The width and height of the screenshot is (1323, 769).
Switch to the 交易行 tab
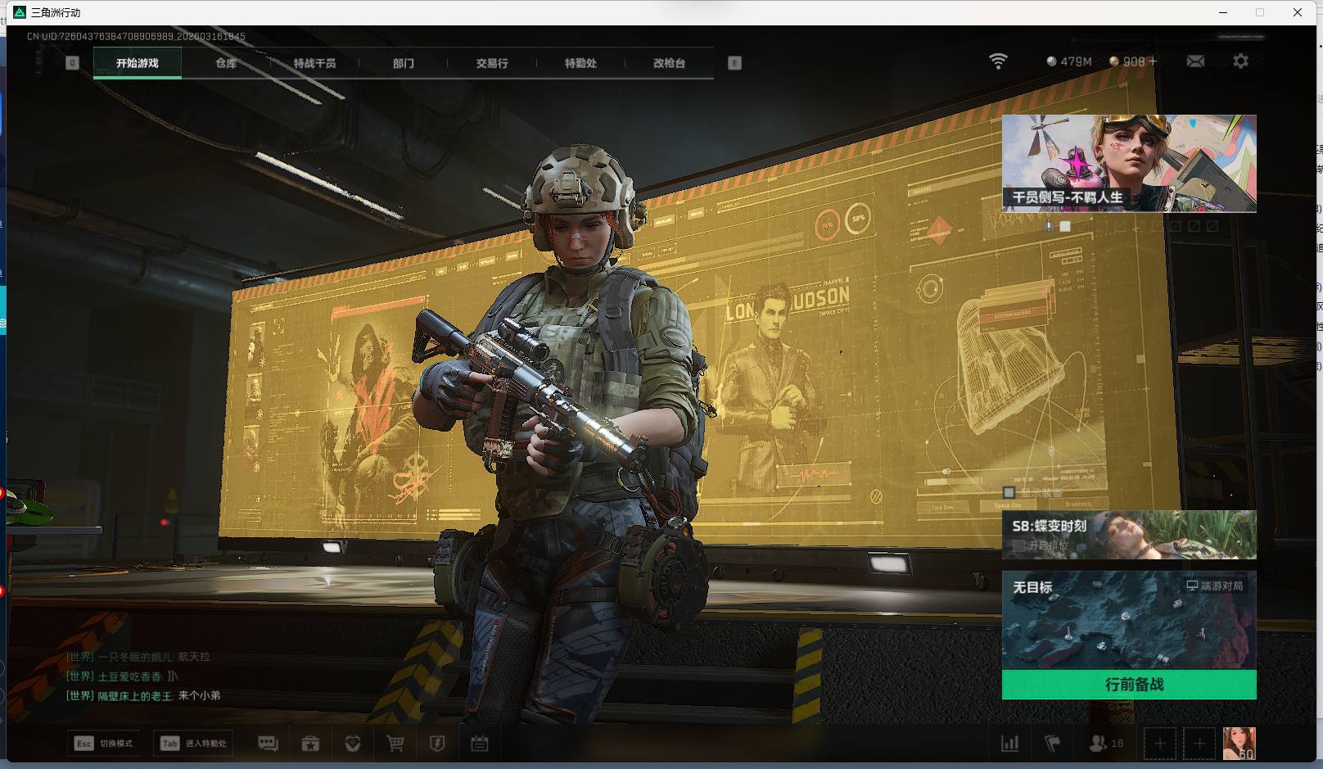tap(492, 63)
